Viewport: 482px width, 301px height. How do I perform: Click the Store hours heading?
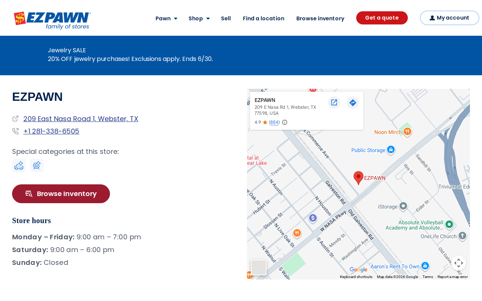point(31,220)
